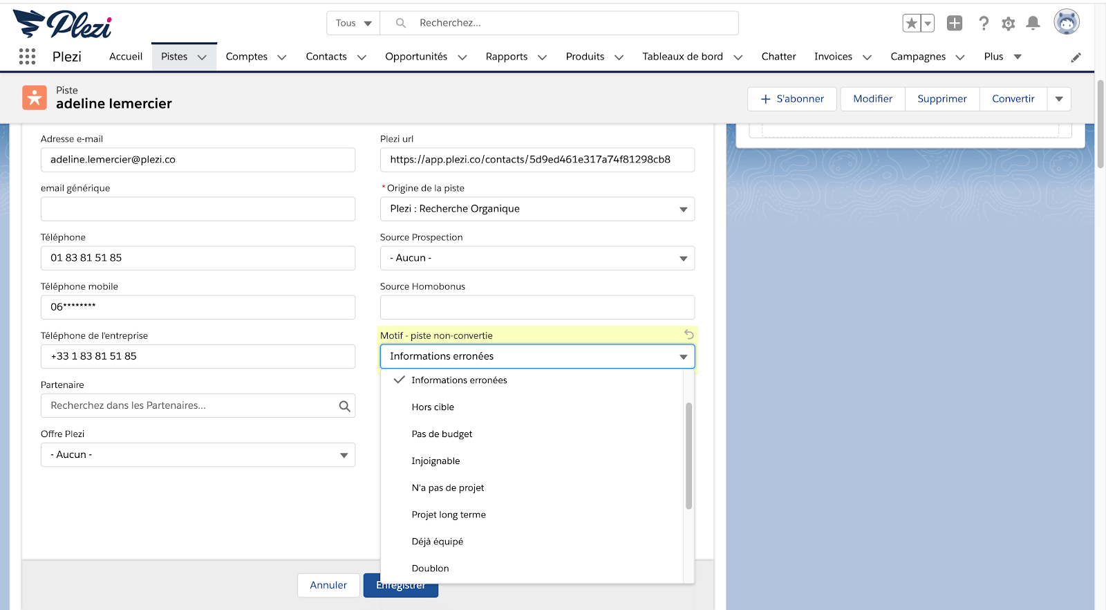1106x610 pixels.
Task: Click the Modifier button
Action: tap(872, 99)
